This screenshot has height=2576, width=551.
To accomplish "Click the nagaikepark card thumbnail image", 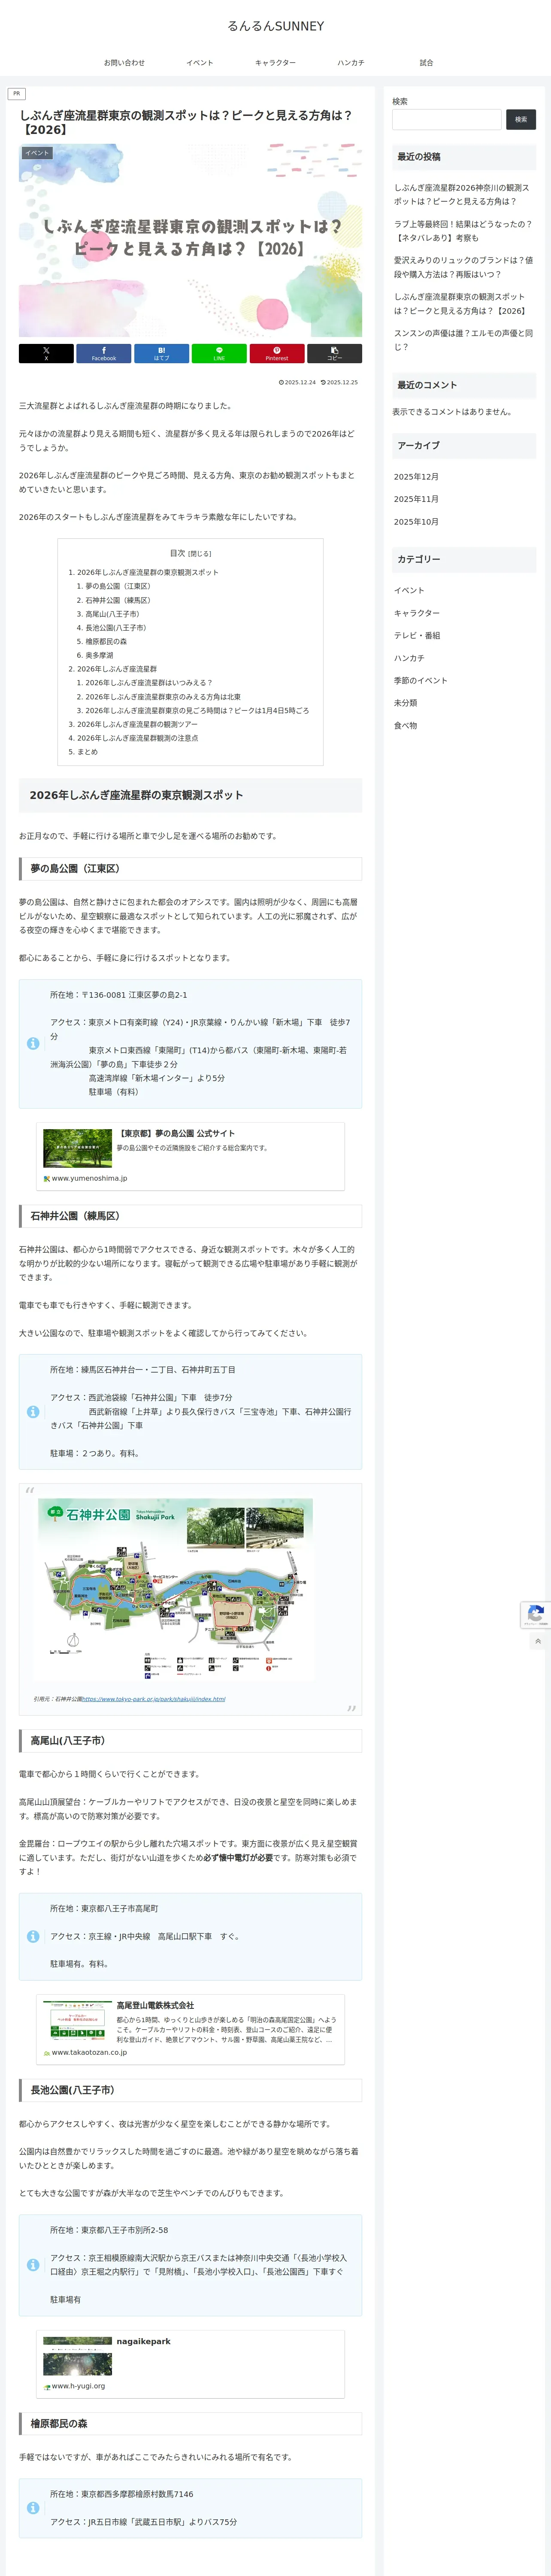I will tap(77, 2356).
